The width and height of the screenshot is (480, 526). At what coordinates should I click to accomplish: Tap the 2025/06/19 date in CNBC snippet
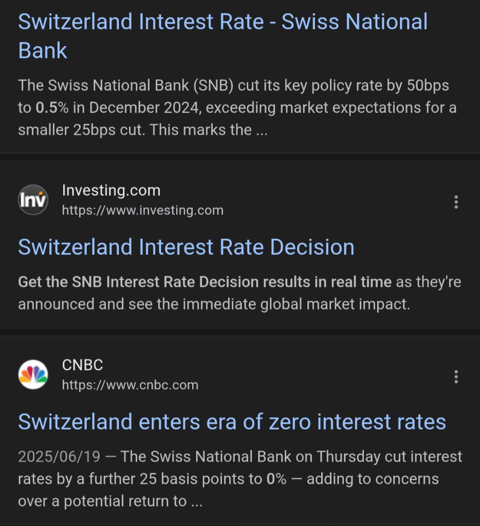pyautogui.click(x=59, y=457)
